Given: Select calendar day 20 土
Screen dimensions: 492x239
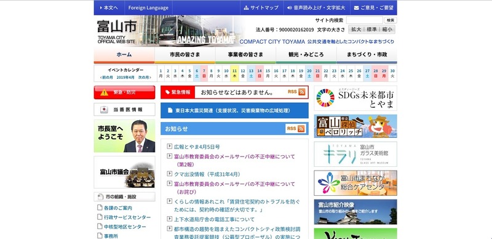Looking at the screenshot, I should tap(309, 73).
